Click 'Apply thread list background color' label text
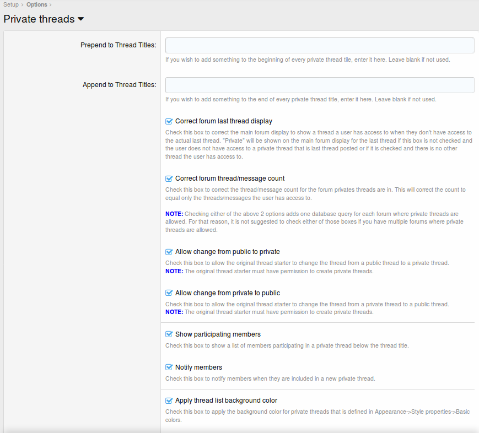This screenshot has height=433, width=479. pos(226,400)
